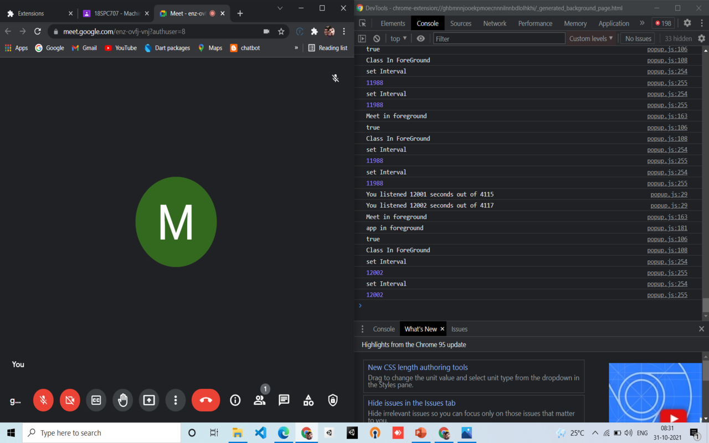Image resolution: width=709 pixels, height=443 pixels.
Task: Show everyone people panel
Action: (259, 400)
